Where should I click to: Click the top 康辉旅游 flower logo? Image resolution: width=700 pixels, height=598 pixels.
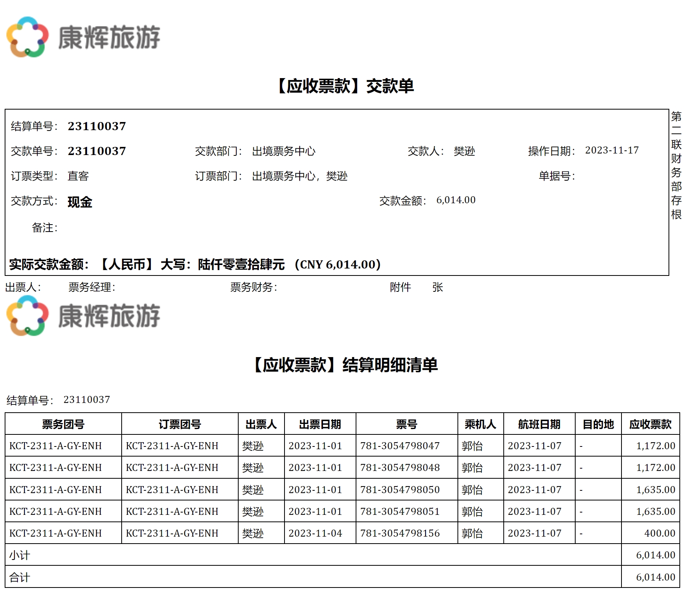[x=28, y=37]
